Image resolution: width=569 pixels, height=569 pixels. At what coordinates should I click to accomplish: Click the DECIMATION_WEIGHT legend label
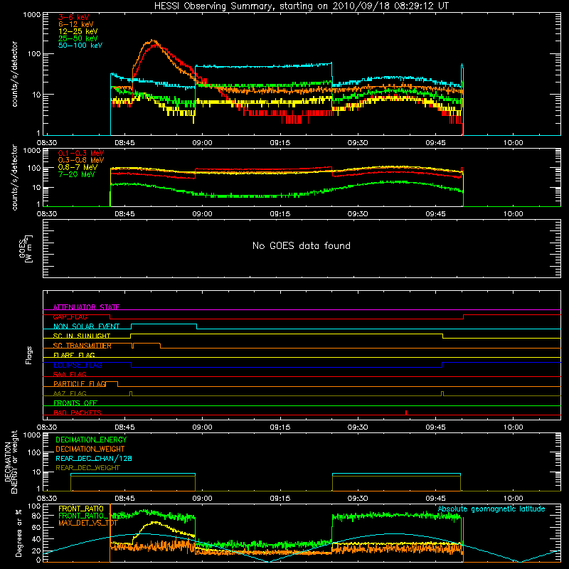[90, 449]
